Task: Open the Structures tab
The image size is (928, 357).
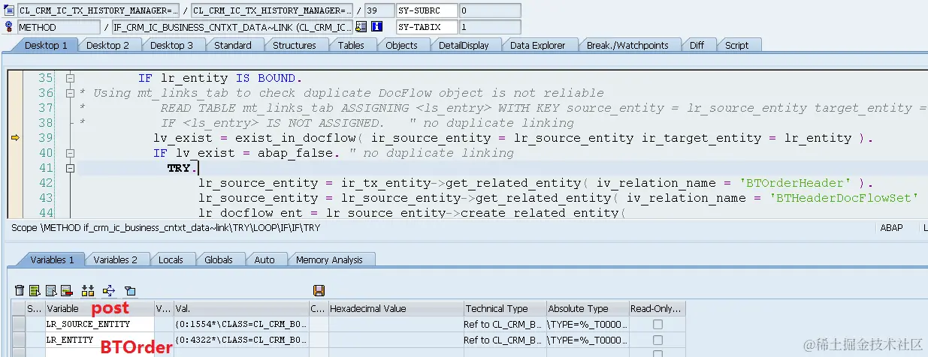Action: tap(294, 45)
